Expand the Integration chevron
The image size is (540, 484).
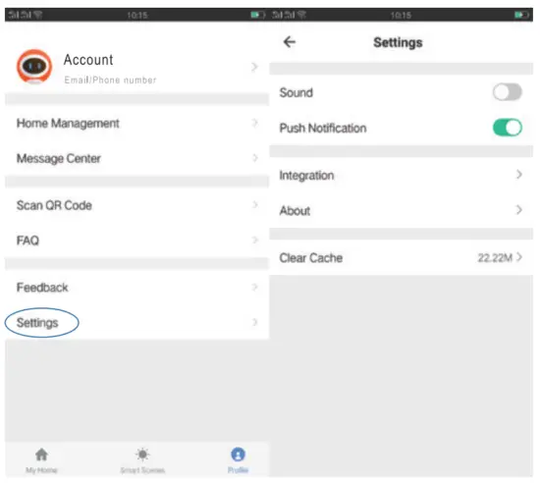tap(519, 175)
